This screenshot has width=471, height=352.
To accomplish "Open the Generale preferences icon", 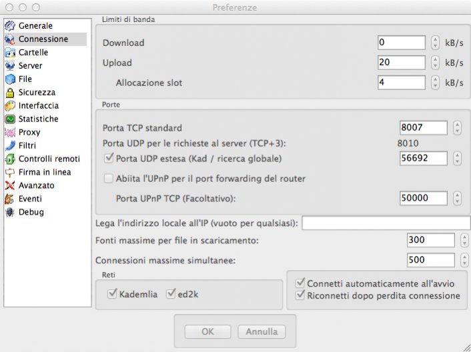I will 10,26.
